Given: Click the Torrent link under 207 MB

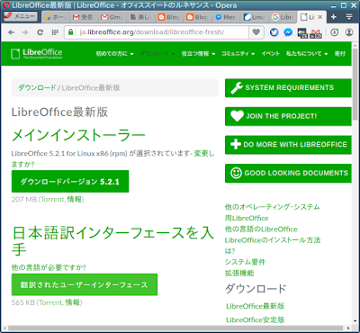Looking at the screenshot, I should pos(52,199).
